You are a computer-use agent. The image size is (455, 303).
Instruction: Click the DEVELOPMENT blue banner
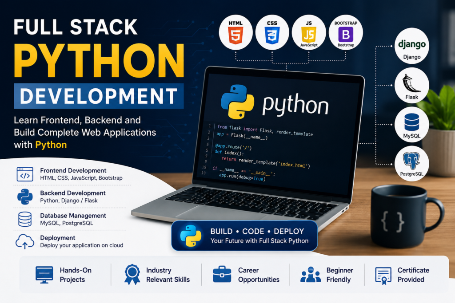99,96
